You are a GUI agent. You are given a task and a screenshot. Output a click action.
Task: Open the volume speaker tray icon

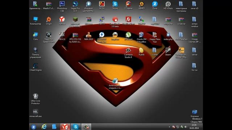click(x=186, y=127)
